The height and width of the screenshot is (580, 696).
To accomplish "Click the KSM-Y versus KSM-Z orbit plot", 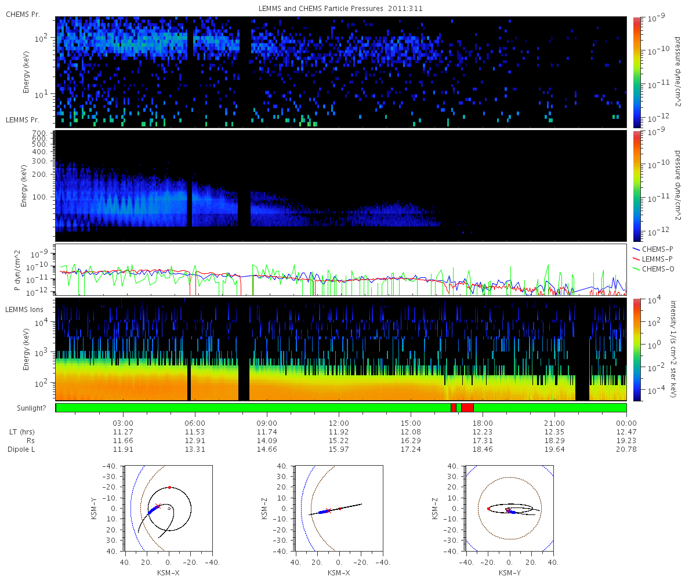I will (x=509, y=507).
